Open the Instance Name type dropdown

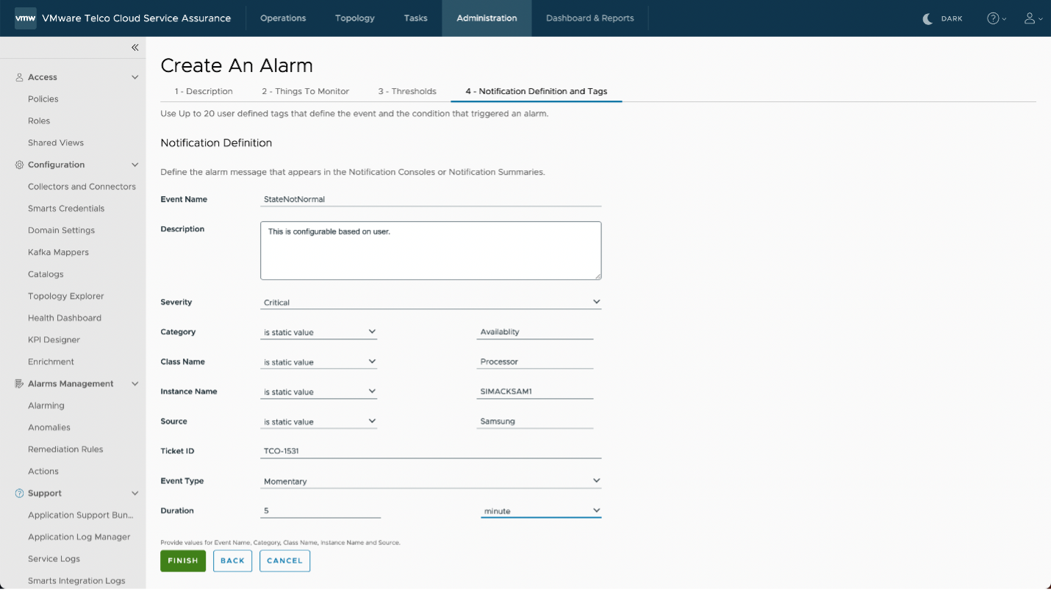(x=319, y=391)
